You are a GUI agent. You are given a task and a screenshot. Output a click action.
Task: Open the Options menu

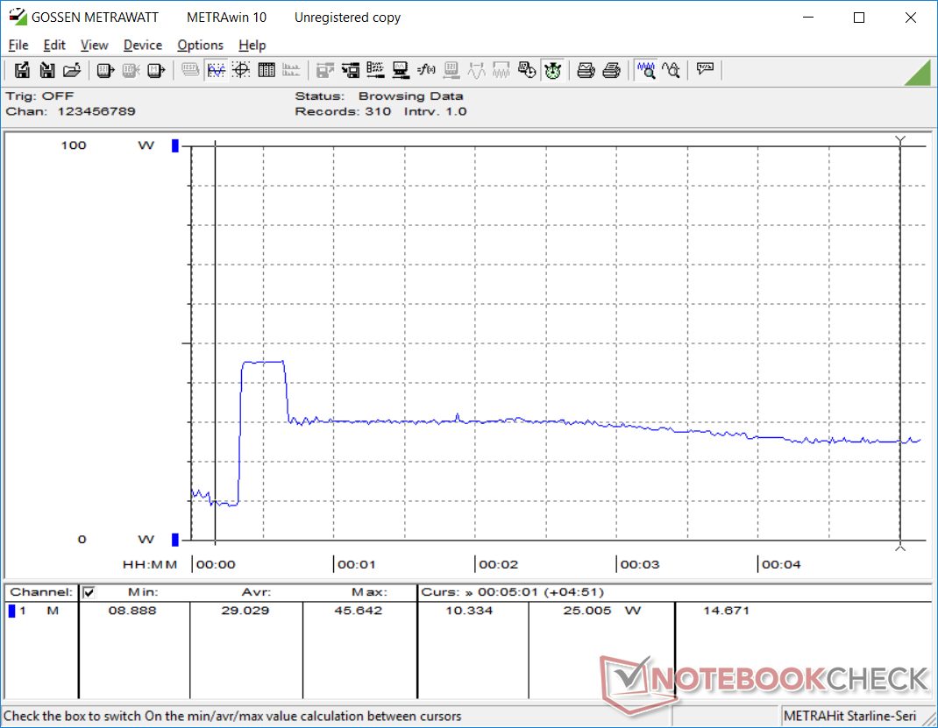(x=200, y=45)
